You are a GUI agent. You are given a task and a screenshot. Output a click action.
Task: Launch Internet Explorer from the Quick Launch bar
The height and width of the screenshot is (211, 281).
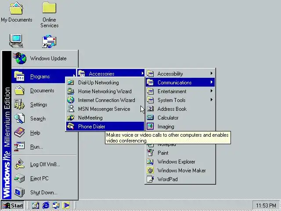pyautogui.click(x=46, y=205)
